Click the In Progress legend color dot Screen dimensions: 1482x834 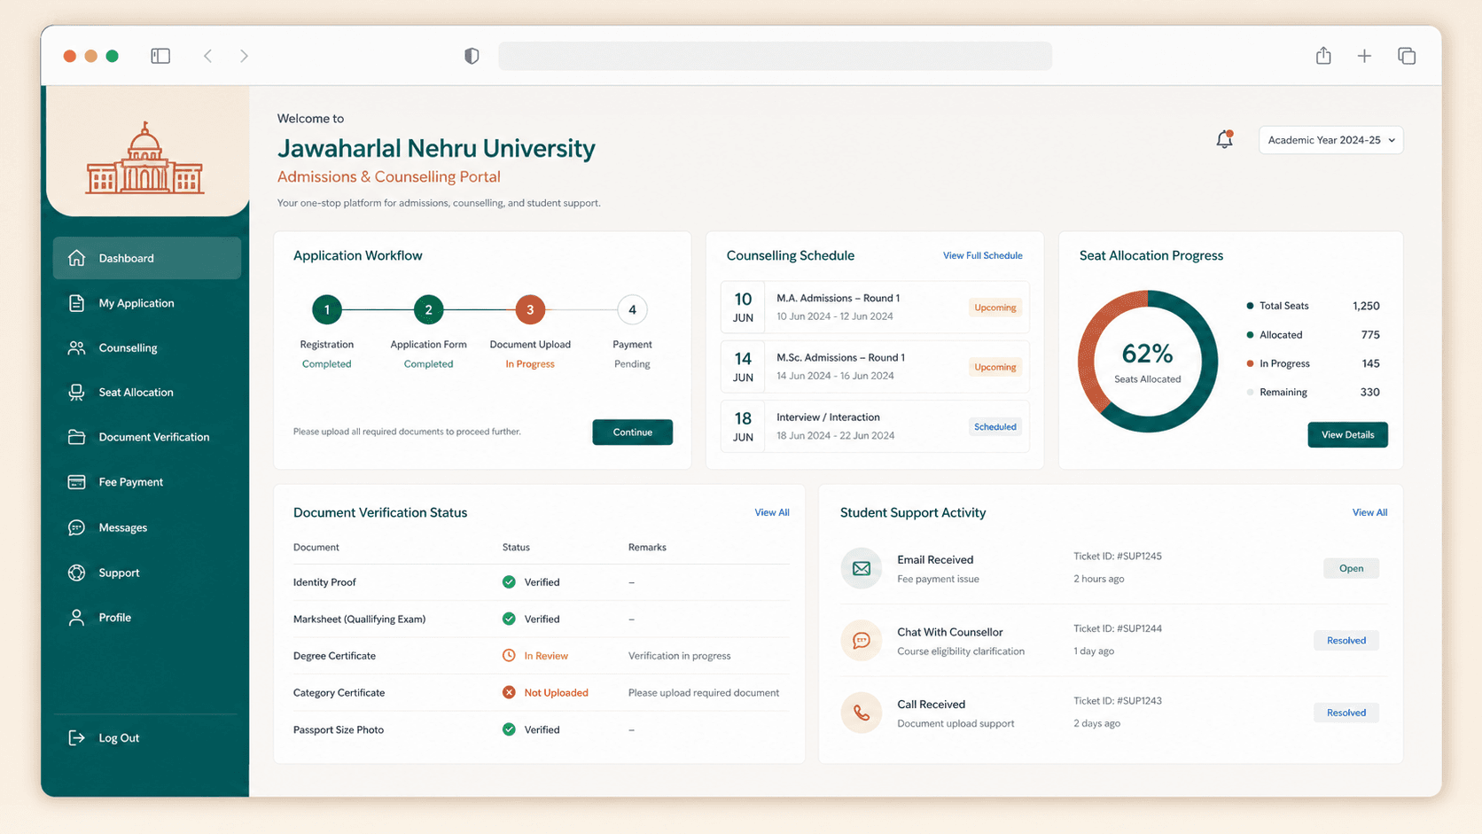click(1250, 363)
